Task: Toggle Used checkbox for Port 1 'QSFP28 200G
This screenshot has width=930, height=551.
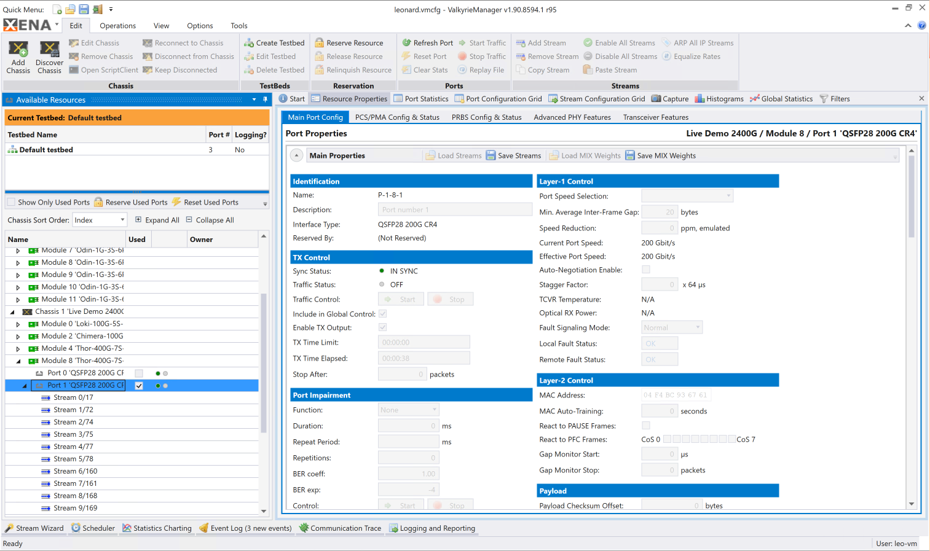Action: tap(139, 386)
